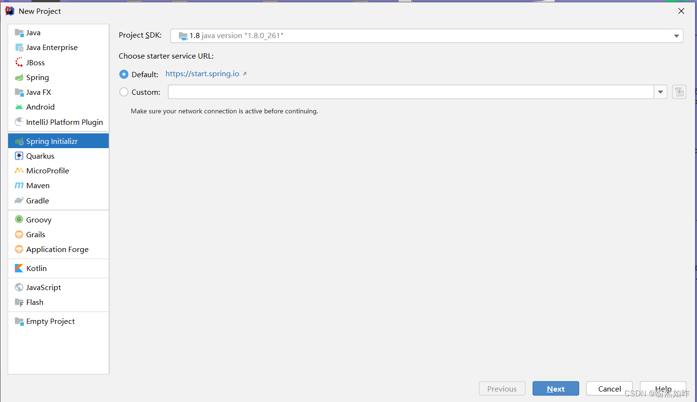Switch to the Java Enterprise section

(51, 47)
